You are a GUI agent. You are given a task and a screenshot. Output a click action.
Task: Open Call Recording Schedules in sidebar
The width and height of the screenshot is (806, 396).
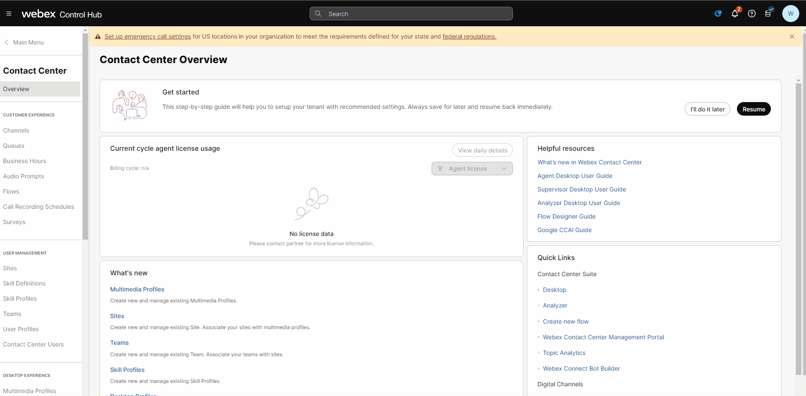pyautogui.click(x=39, y=207)
